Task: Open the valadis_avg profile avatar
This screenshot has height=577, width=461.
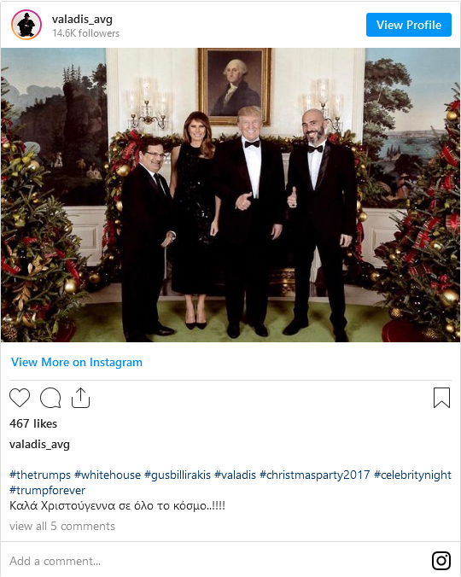Action: click(26, 25)
